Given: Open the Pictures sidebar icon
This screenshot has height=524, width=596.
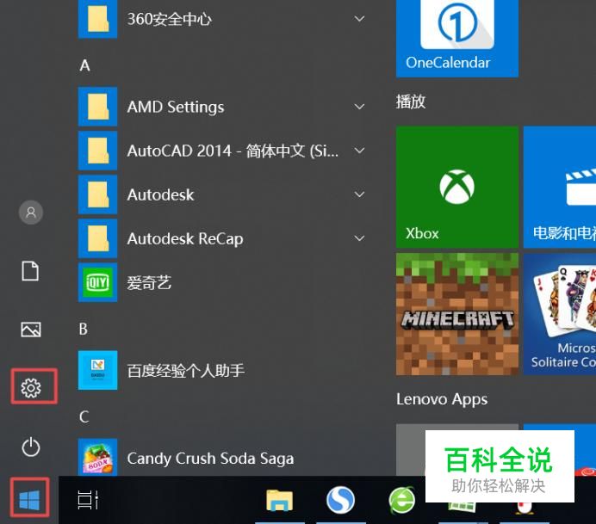Looking at the screenshot, I should pyautogui.click(x=31, y=330).
